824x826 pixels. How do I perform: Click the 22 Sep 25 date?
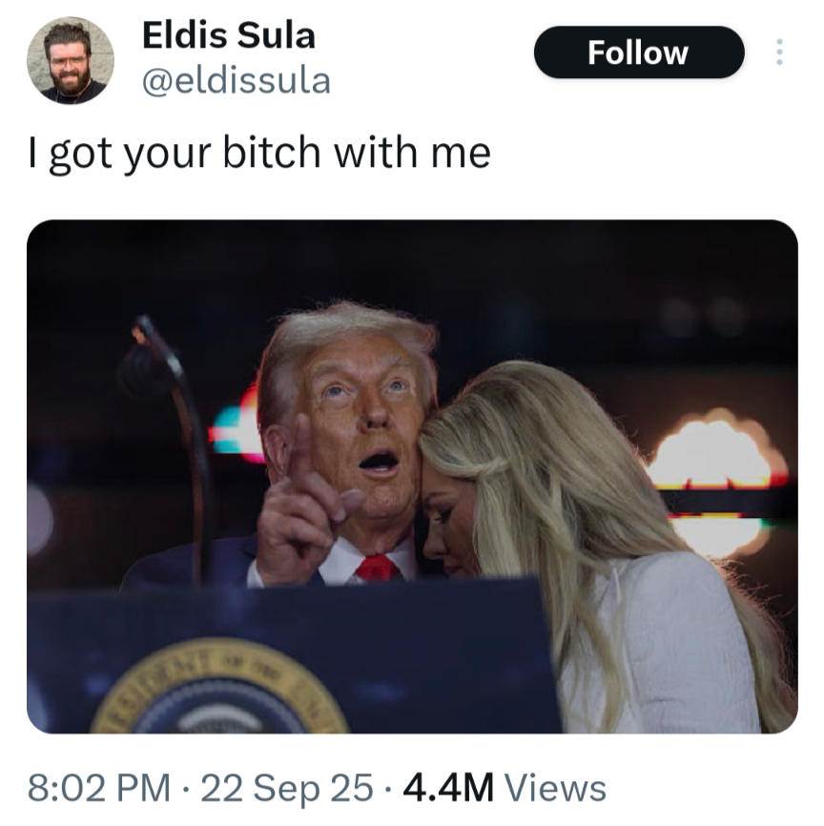click(287, 788)
